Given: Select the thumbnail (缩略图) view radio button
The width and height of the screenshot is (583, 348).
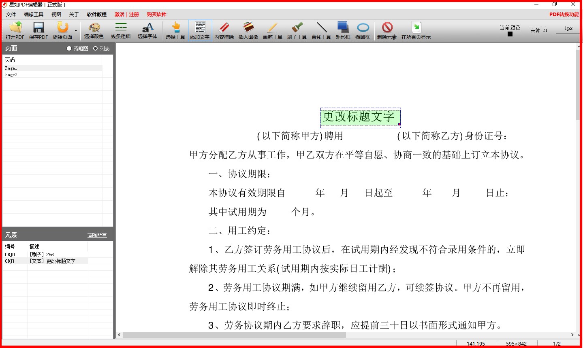Looking at the screenshot, I should click(69, 49).
